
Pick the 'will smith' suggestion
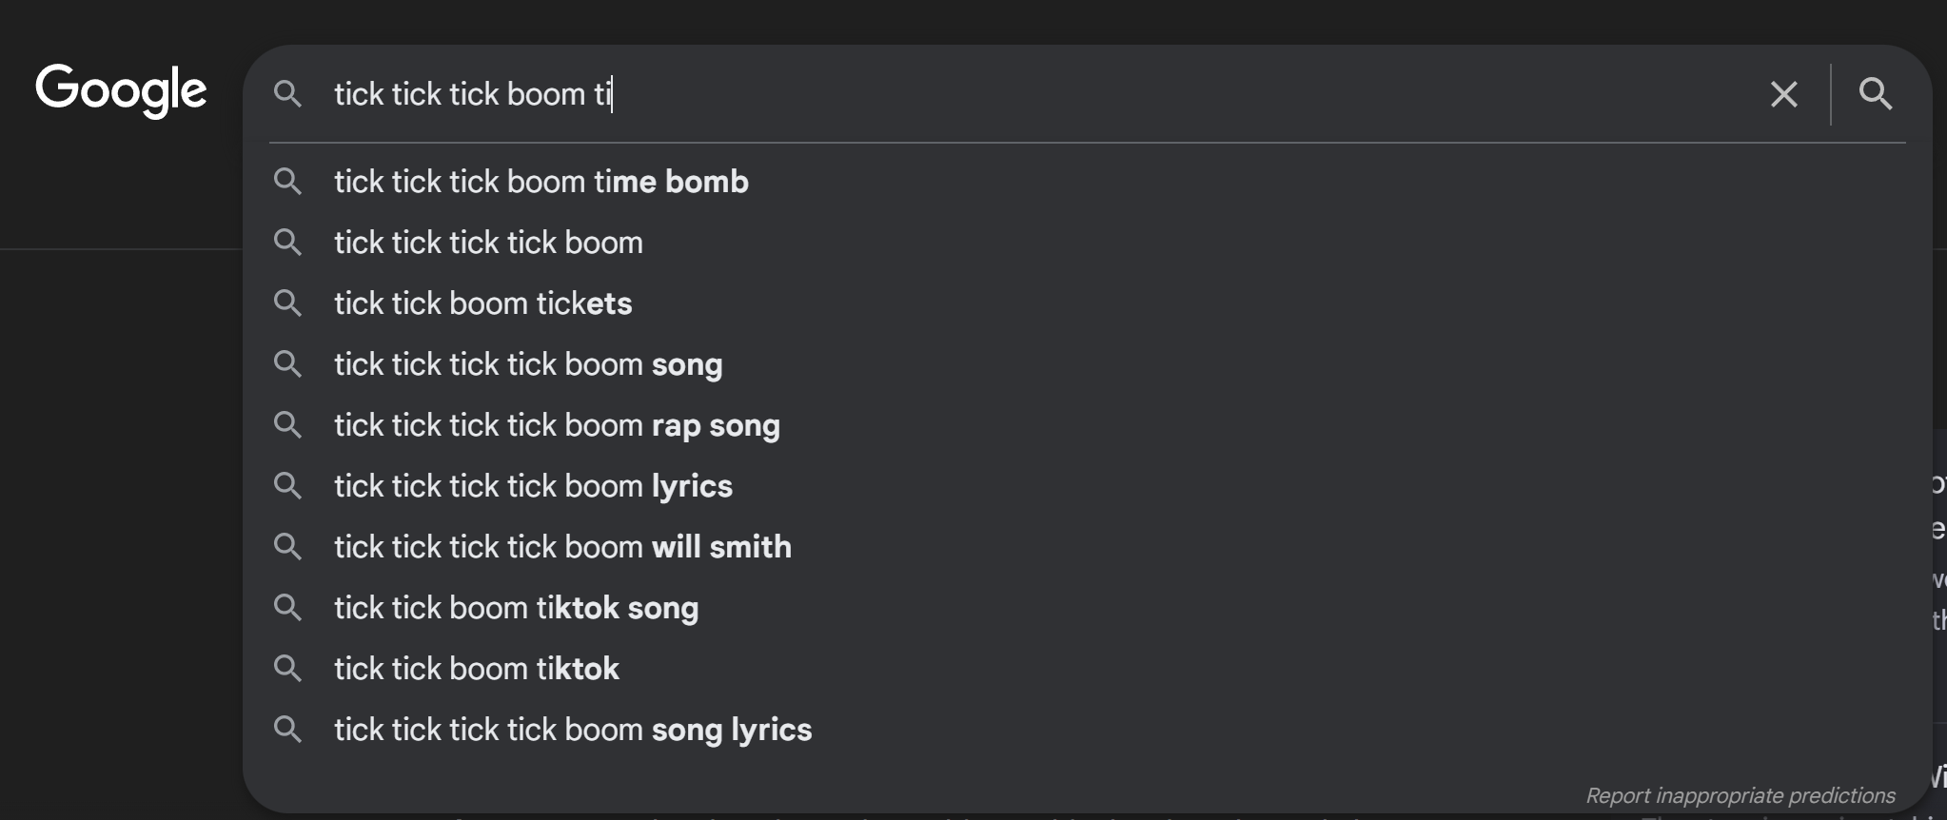[562, 547]
